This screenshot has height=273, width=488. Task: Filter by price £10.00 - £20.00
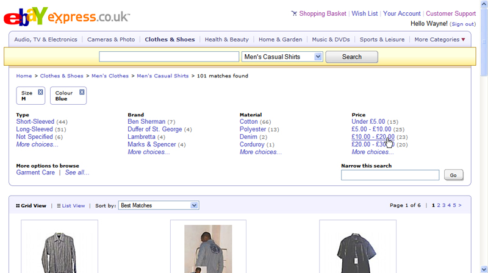point(373,137)
